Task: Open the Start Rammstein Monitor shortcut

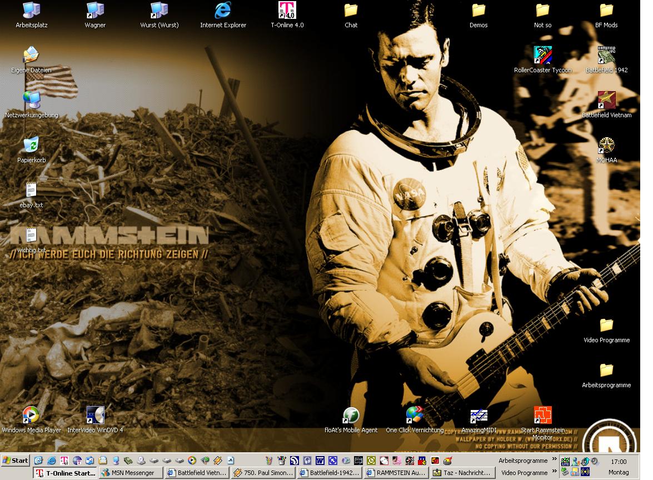Action: (542, 423)
